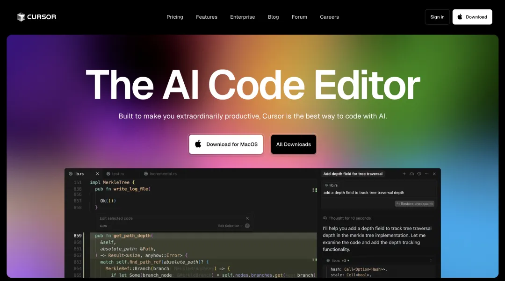Start a new chat with plus icon
The height and width of the screenshot is (281, 505).
pos(404,174)
